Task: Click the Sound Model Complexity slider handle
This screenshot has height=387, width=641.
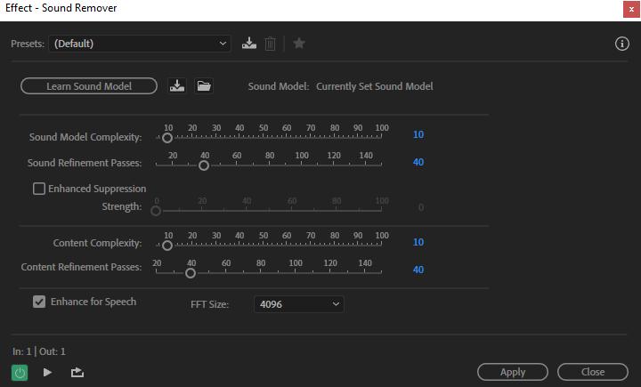Action: click(167, 138)
